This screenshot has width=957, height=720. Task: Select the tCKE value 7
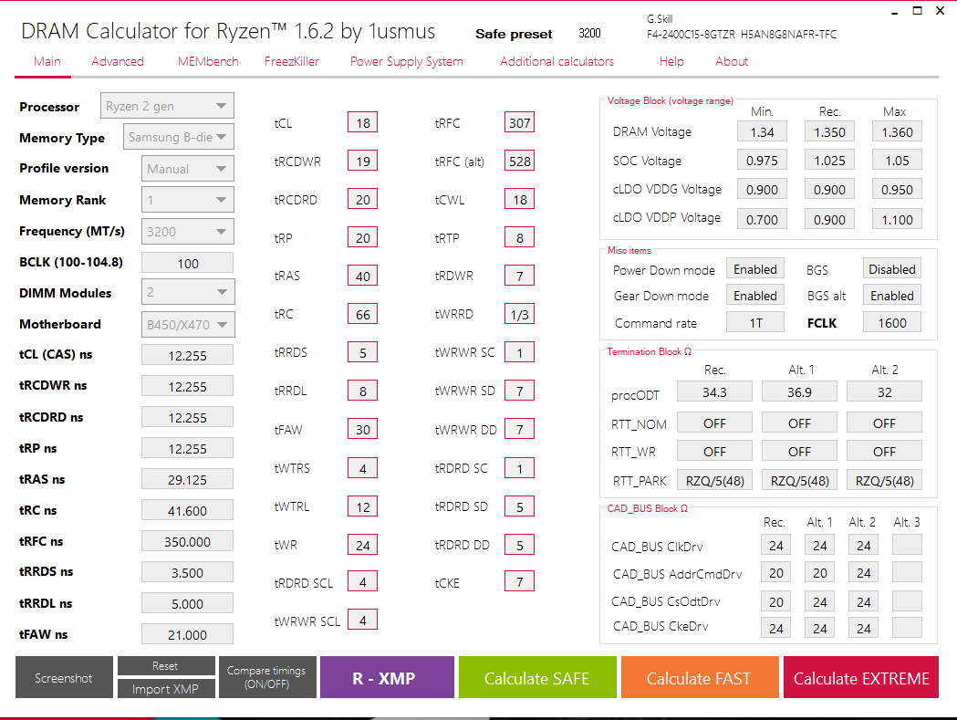pos(519,581)
